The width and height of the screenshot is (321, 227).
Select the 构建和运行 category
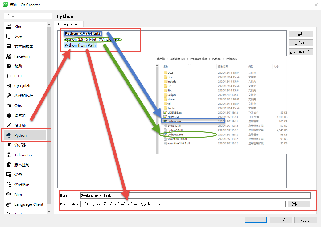point(26,96)
